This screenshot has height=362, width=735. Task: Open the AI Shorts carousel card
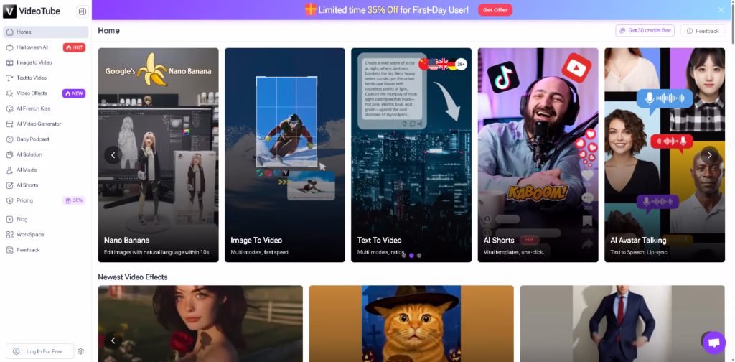(x=538, y=154)
